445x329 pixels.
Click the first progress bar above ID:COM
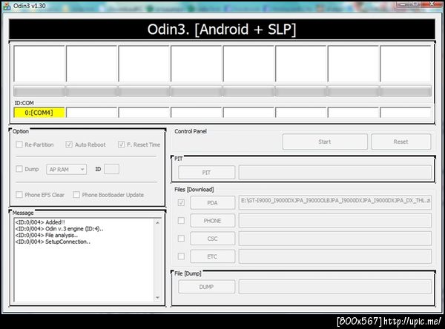click(39, 91)
